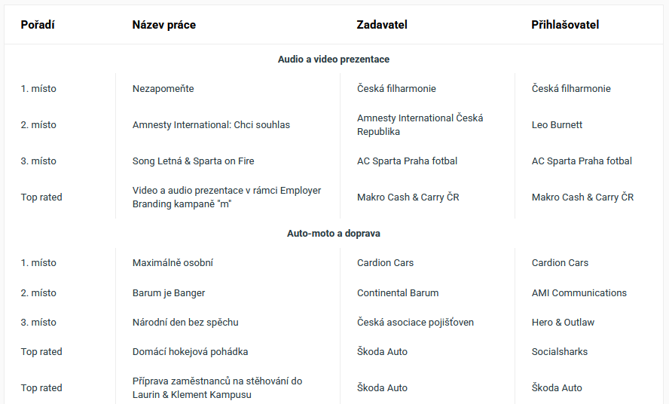
Task: Click the Maximálně osobní title
Action: point(173,263)
